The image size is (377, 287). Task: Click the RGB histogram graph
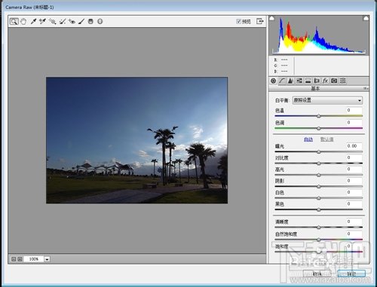click(319, 35)
